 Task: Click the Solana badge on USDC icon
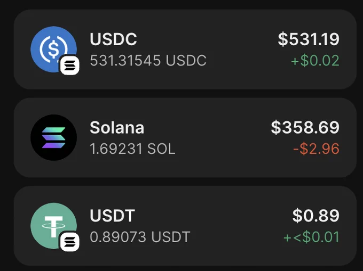[x=70, y=65]
